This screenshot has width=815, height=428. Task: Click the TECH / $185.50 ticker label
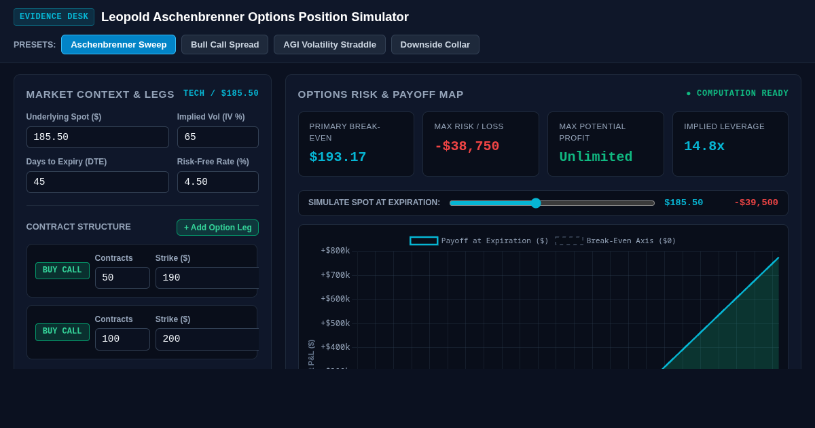pyautogui.click(x=221, y=94)
